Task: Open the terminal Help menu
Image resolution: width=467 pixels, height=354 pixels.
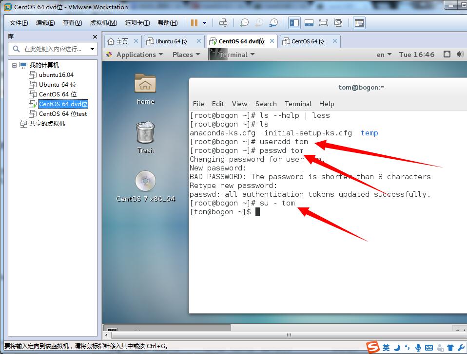Action: (327, 104)
